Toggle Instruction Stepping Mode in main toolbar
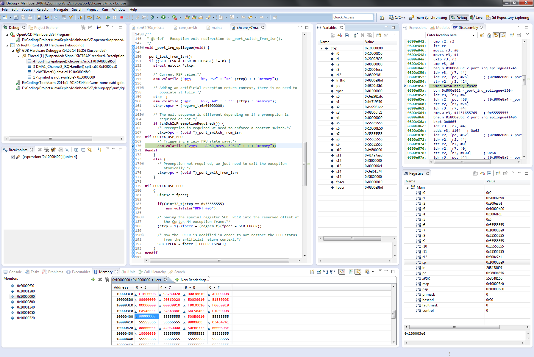 pos(47,18)
